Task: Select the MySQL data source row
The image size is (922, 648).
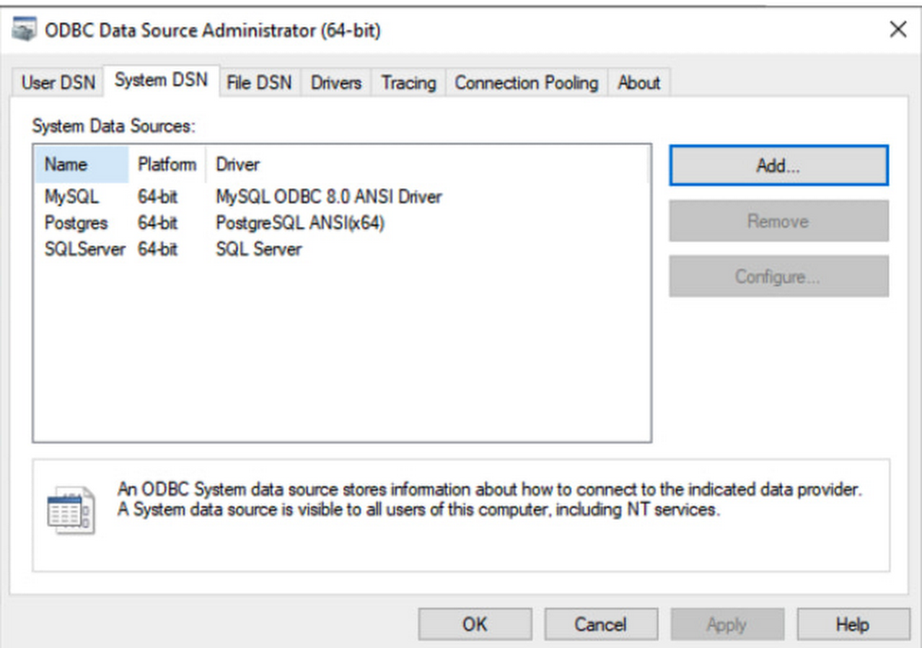Action: point(72,196)
